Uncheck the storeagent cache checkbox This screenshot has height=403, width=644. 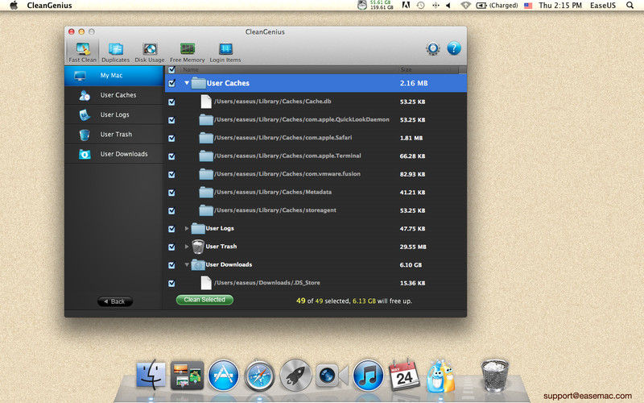(171, 210)
